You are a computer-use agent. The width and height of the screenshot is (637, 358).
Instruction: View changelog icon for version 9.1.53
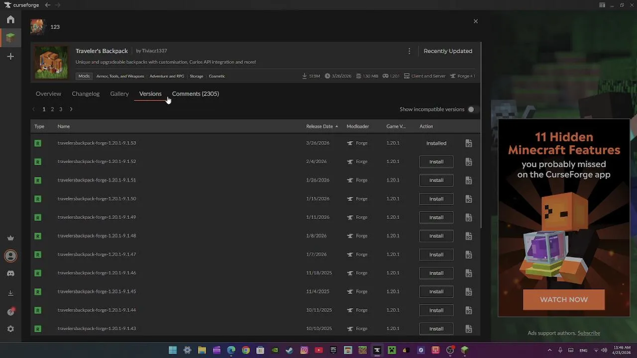(468, 143)
